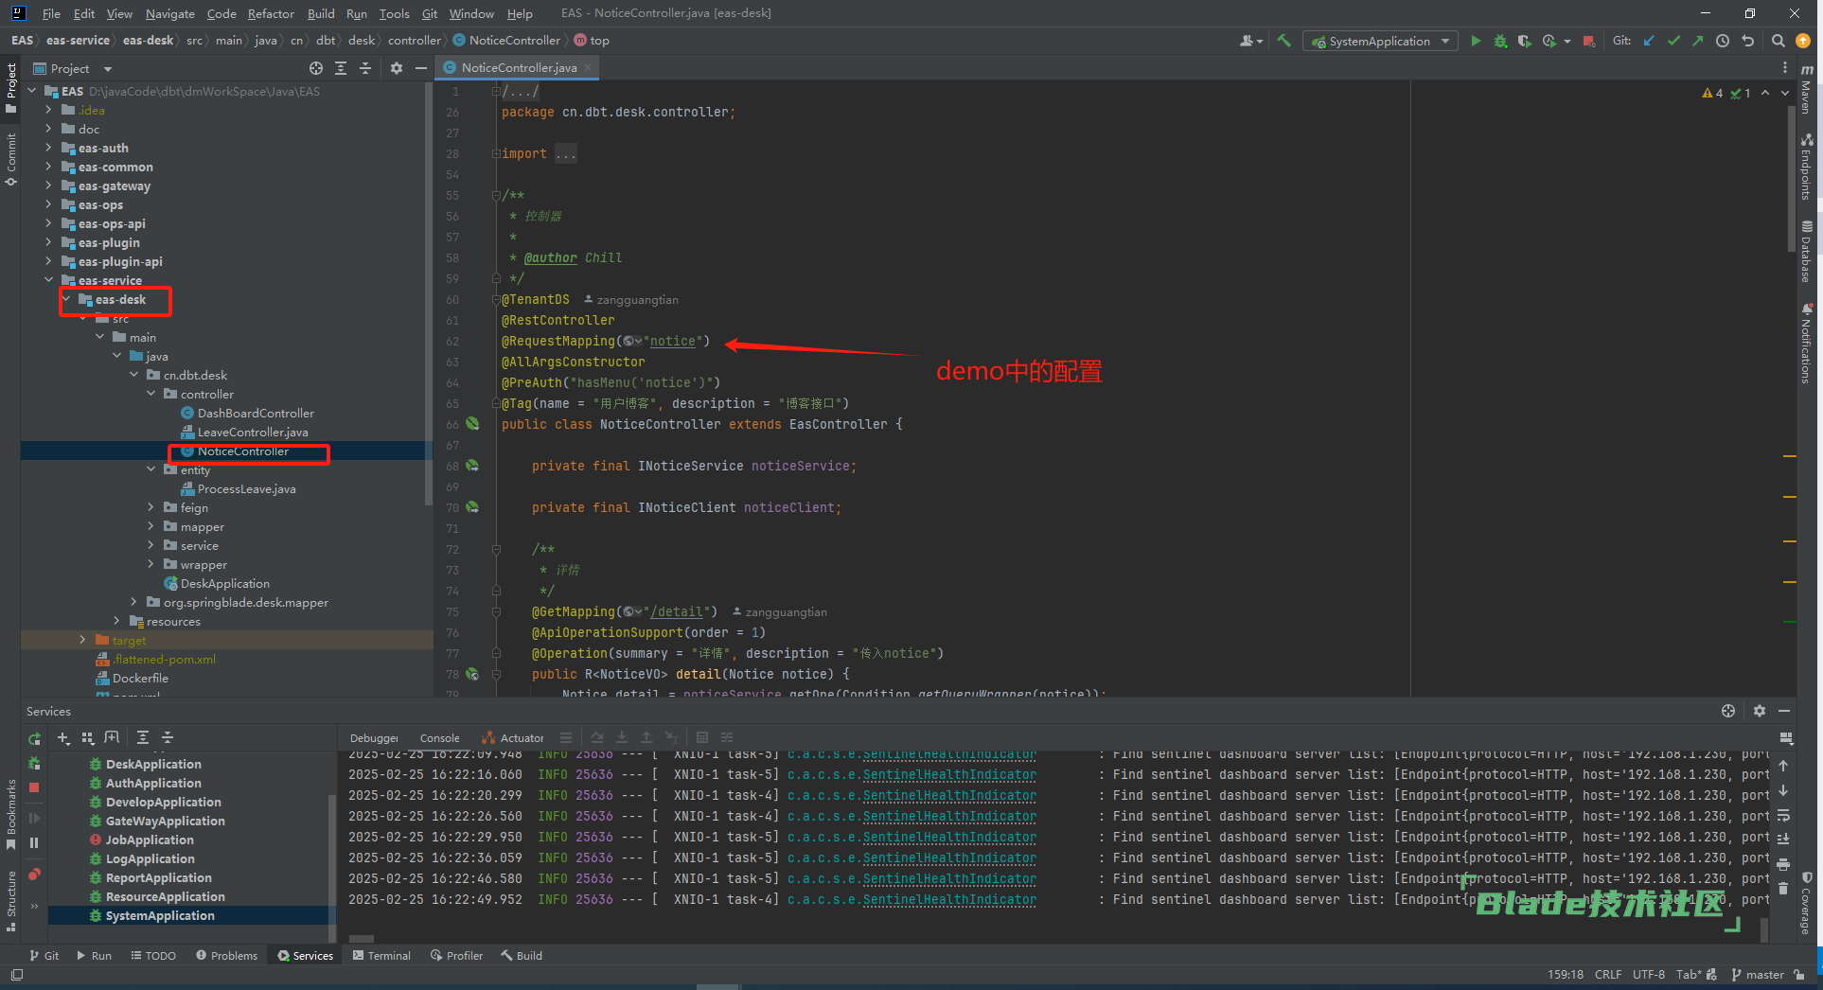1823x990 pixels.
Task: Open the Problems tool window
Action: [x=226, y=956]
